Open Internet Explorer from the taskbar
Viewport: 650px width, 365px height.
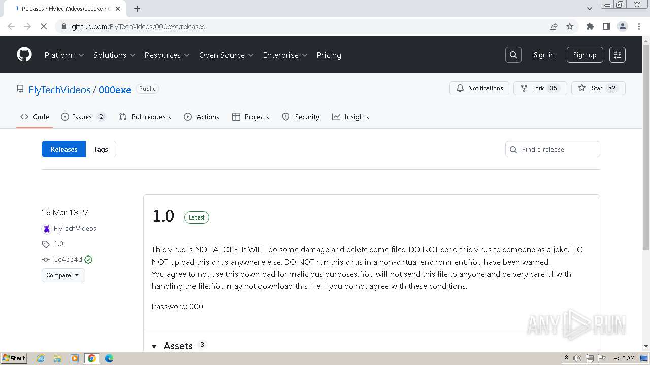tap(41, 358)
